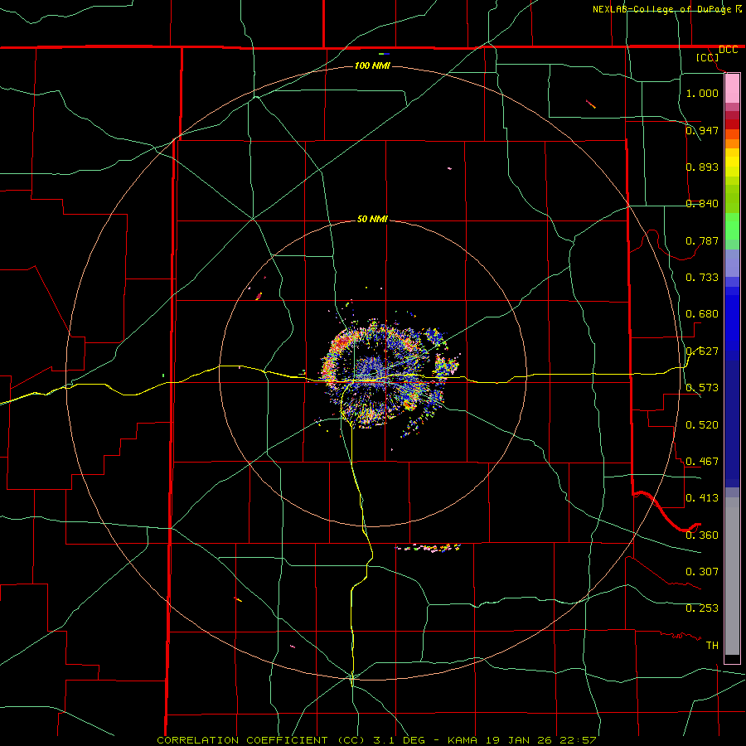Select the 0.467 legend value

(702, 462)
